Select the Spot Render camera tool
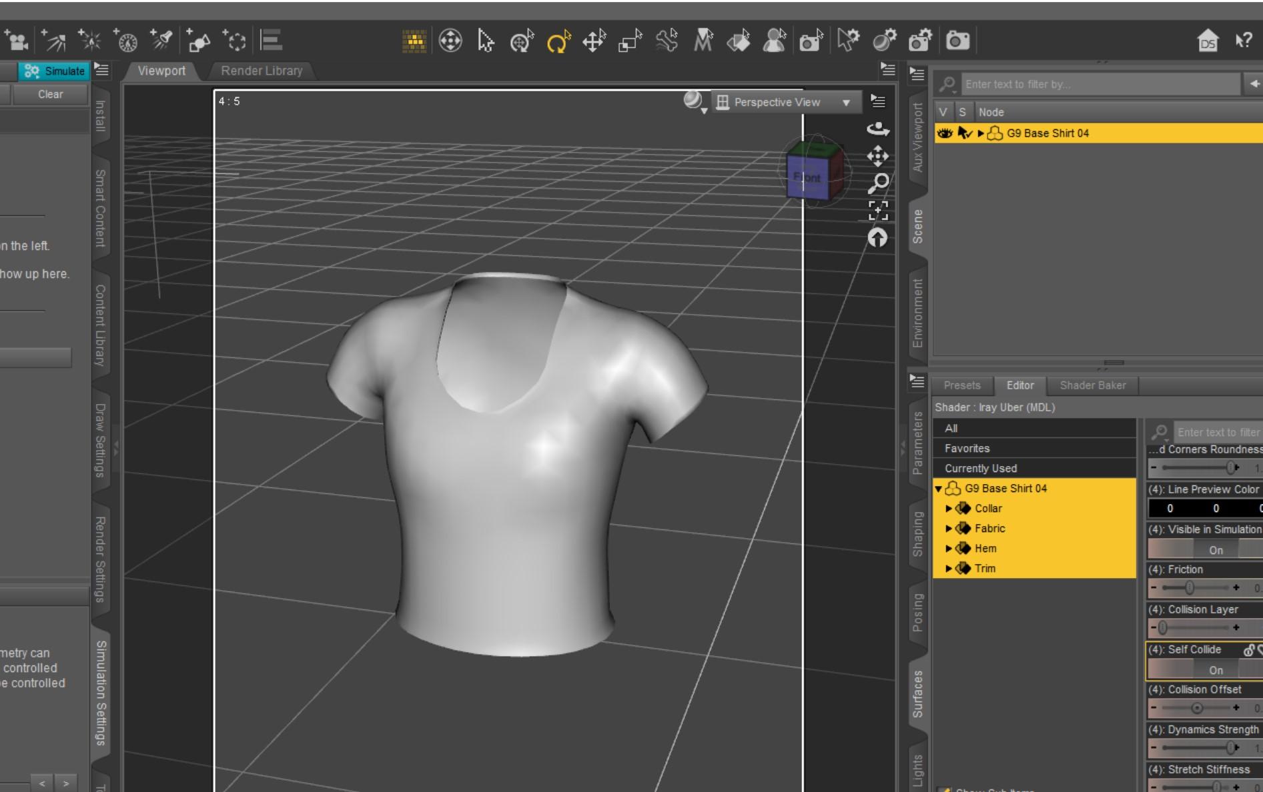 (x=811, y=41)
